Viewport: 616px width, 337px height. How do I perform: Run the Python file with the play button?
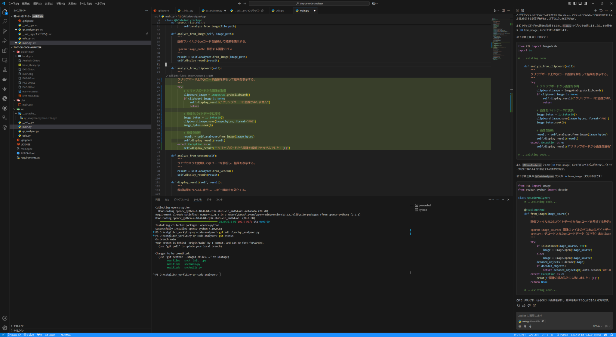(x=495, y=10)
